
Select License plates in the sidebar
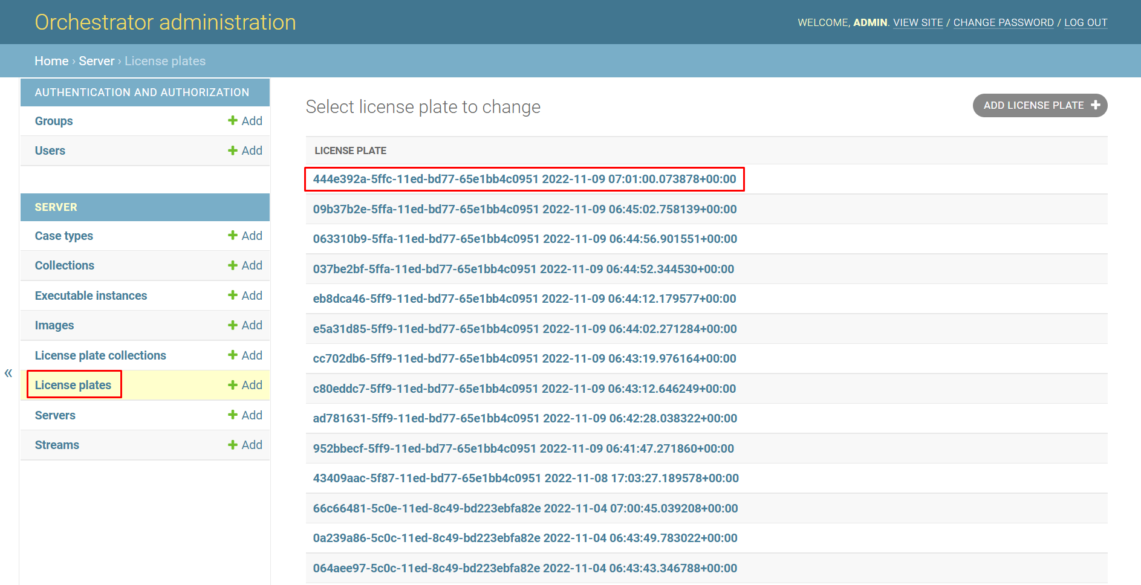73,385
